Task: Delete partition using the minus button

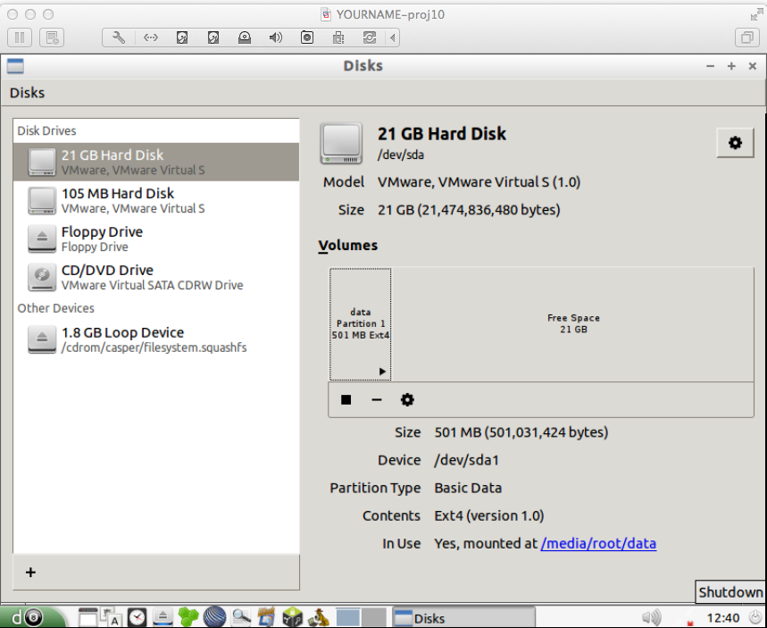Action: (377, 400)
